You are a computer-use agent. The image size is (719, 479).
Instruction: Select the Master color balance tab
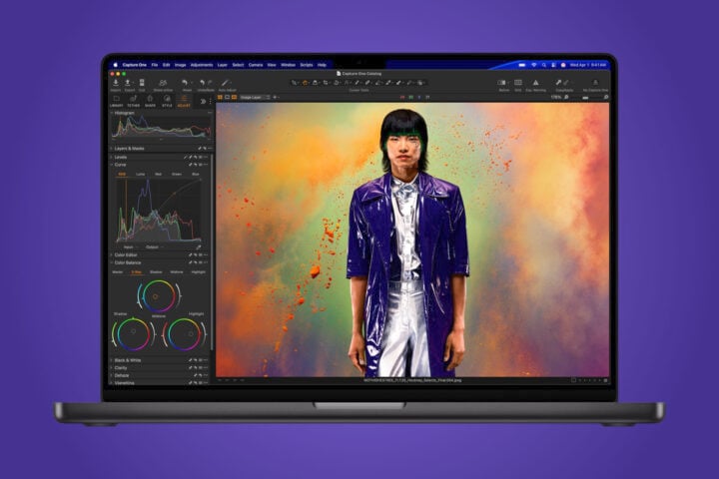click(x=118, y=272)
